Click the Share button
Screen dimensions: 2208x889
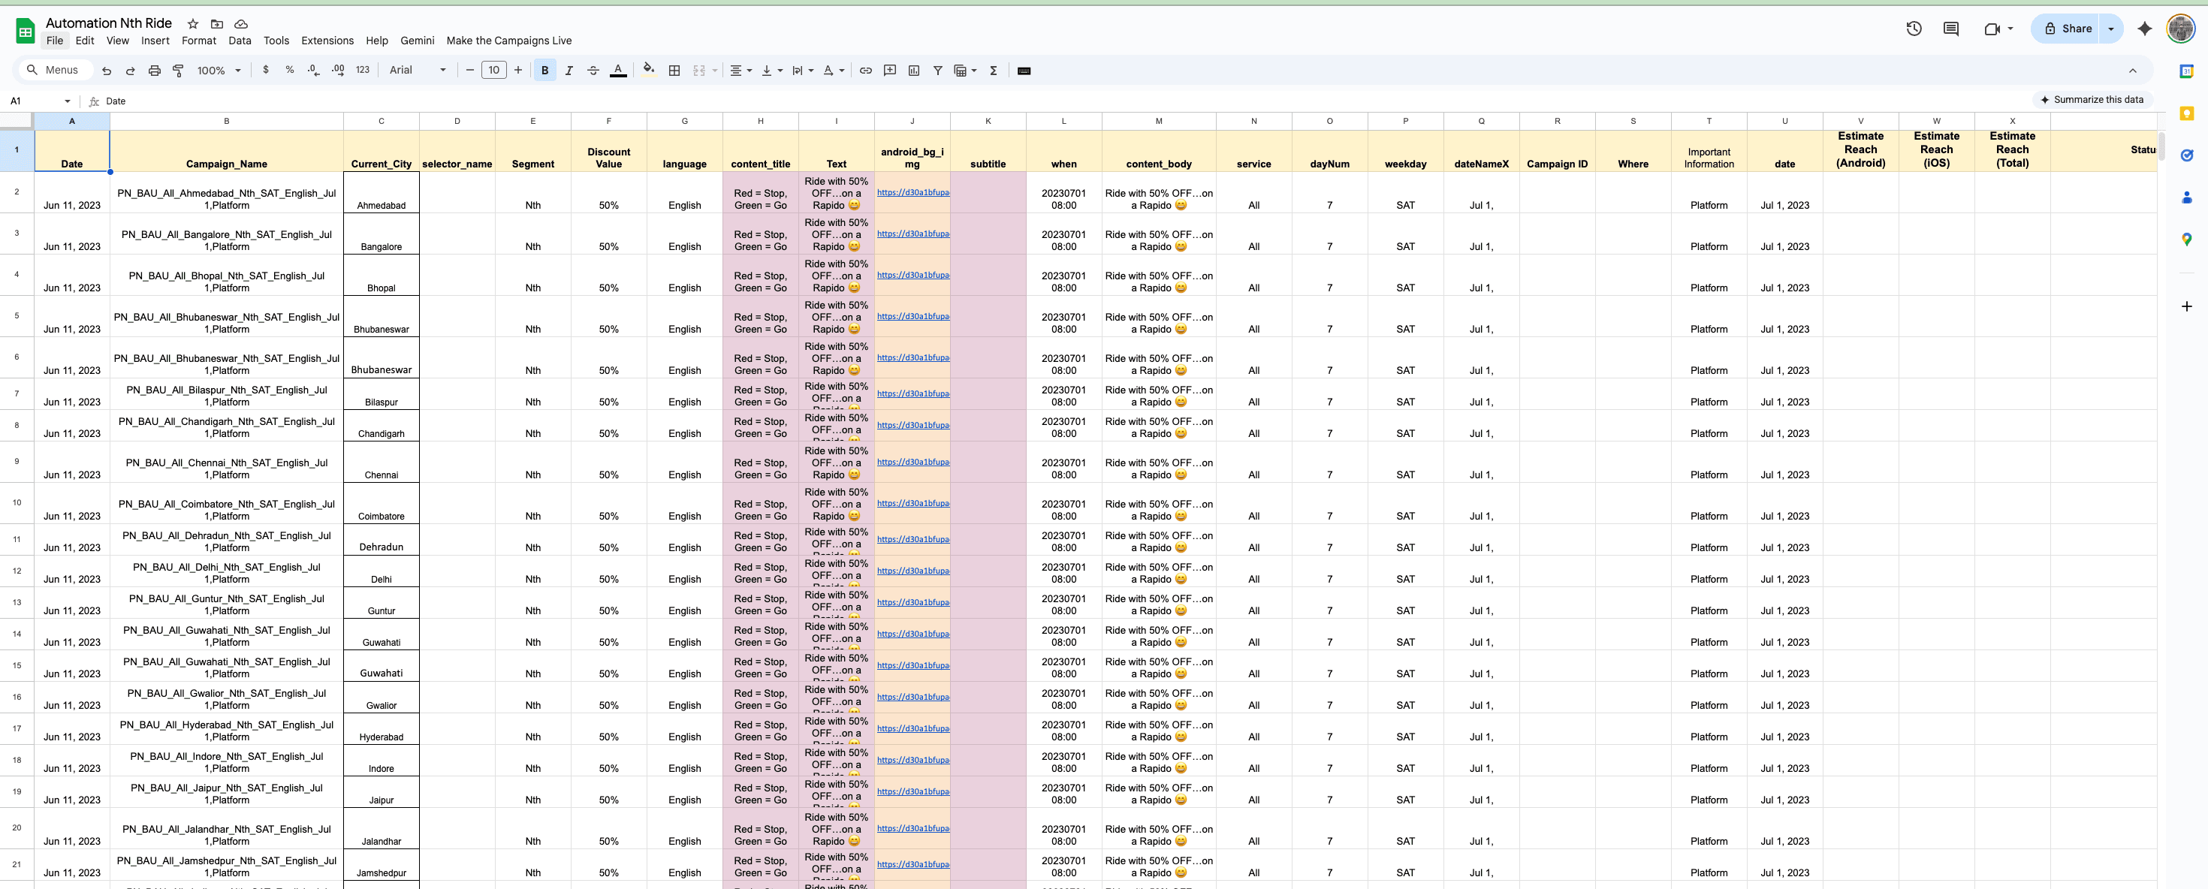click(2068, 29)
